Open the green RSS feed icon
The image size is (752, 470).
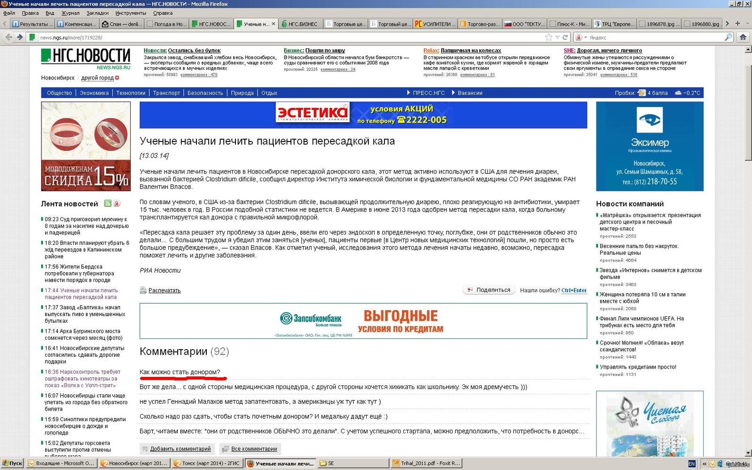pyautogui.click(x=108, y=204)
